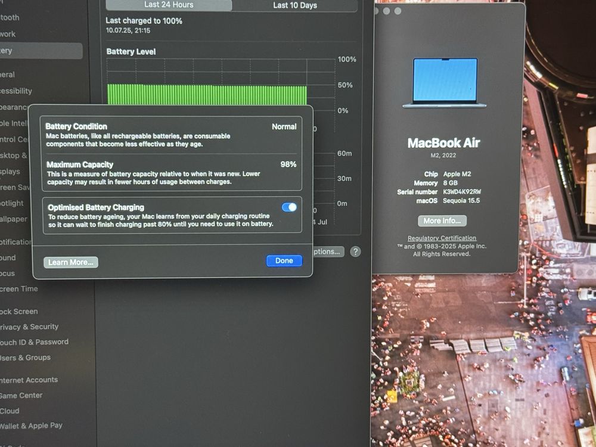The image size is (596, 447).
Task: Click the Last charged date 10.07.25, 21:15
Action: pyautogui.click(x=128, y=30)
